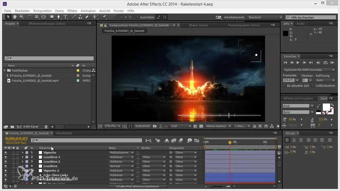Open the Datei menu

[x=8, y=11]
